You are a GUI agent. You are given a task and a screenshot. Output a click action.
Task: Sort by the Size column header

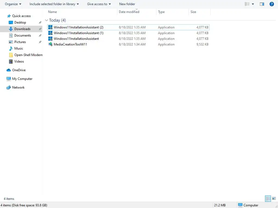point(193,12)
